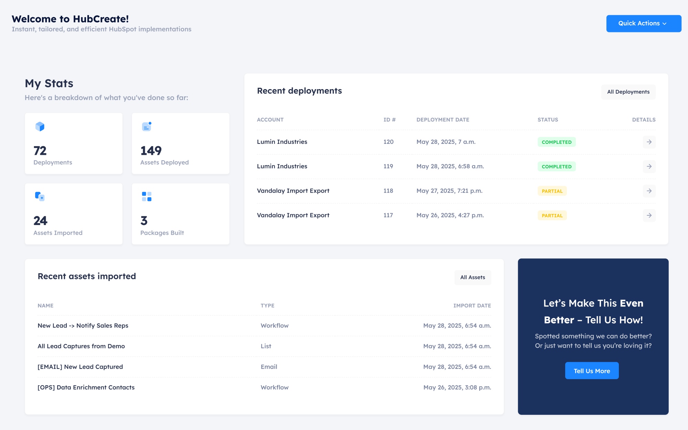The width and height of the screenshot is (688, 430).
Task: Expand the Quick Actions dropdown
Action: tap(643, 23)
